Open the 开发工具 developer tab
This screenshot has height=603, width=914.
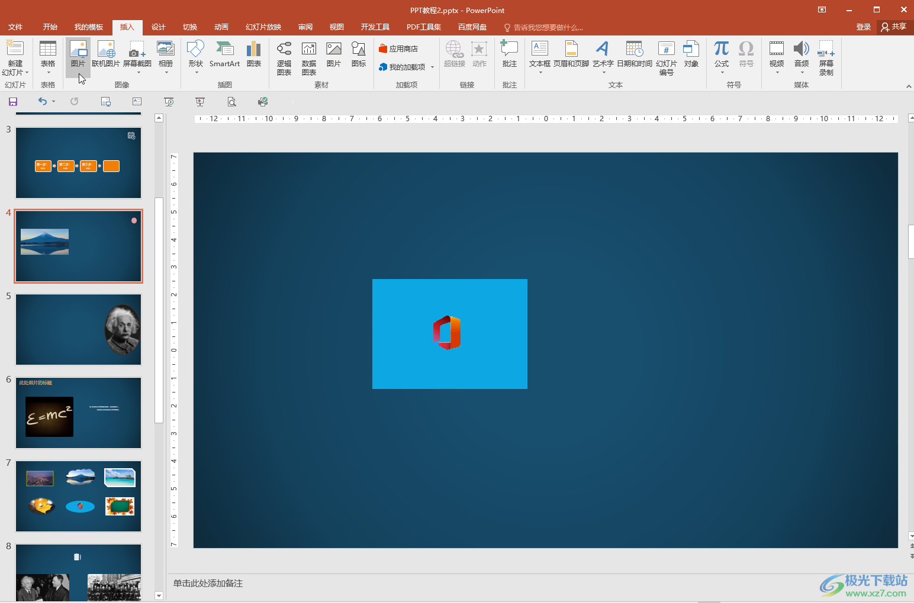375,27
